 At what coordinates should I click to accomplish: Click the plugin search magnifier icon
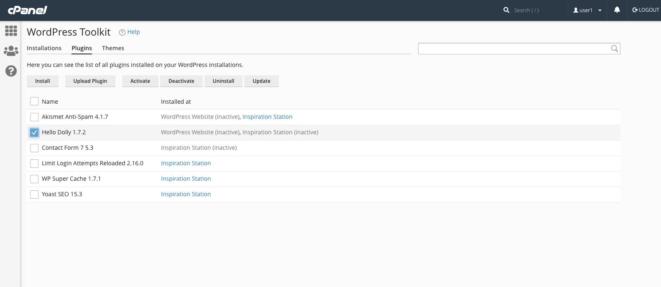point(614,49)
